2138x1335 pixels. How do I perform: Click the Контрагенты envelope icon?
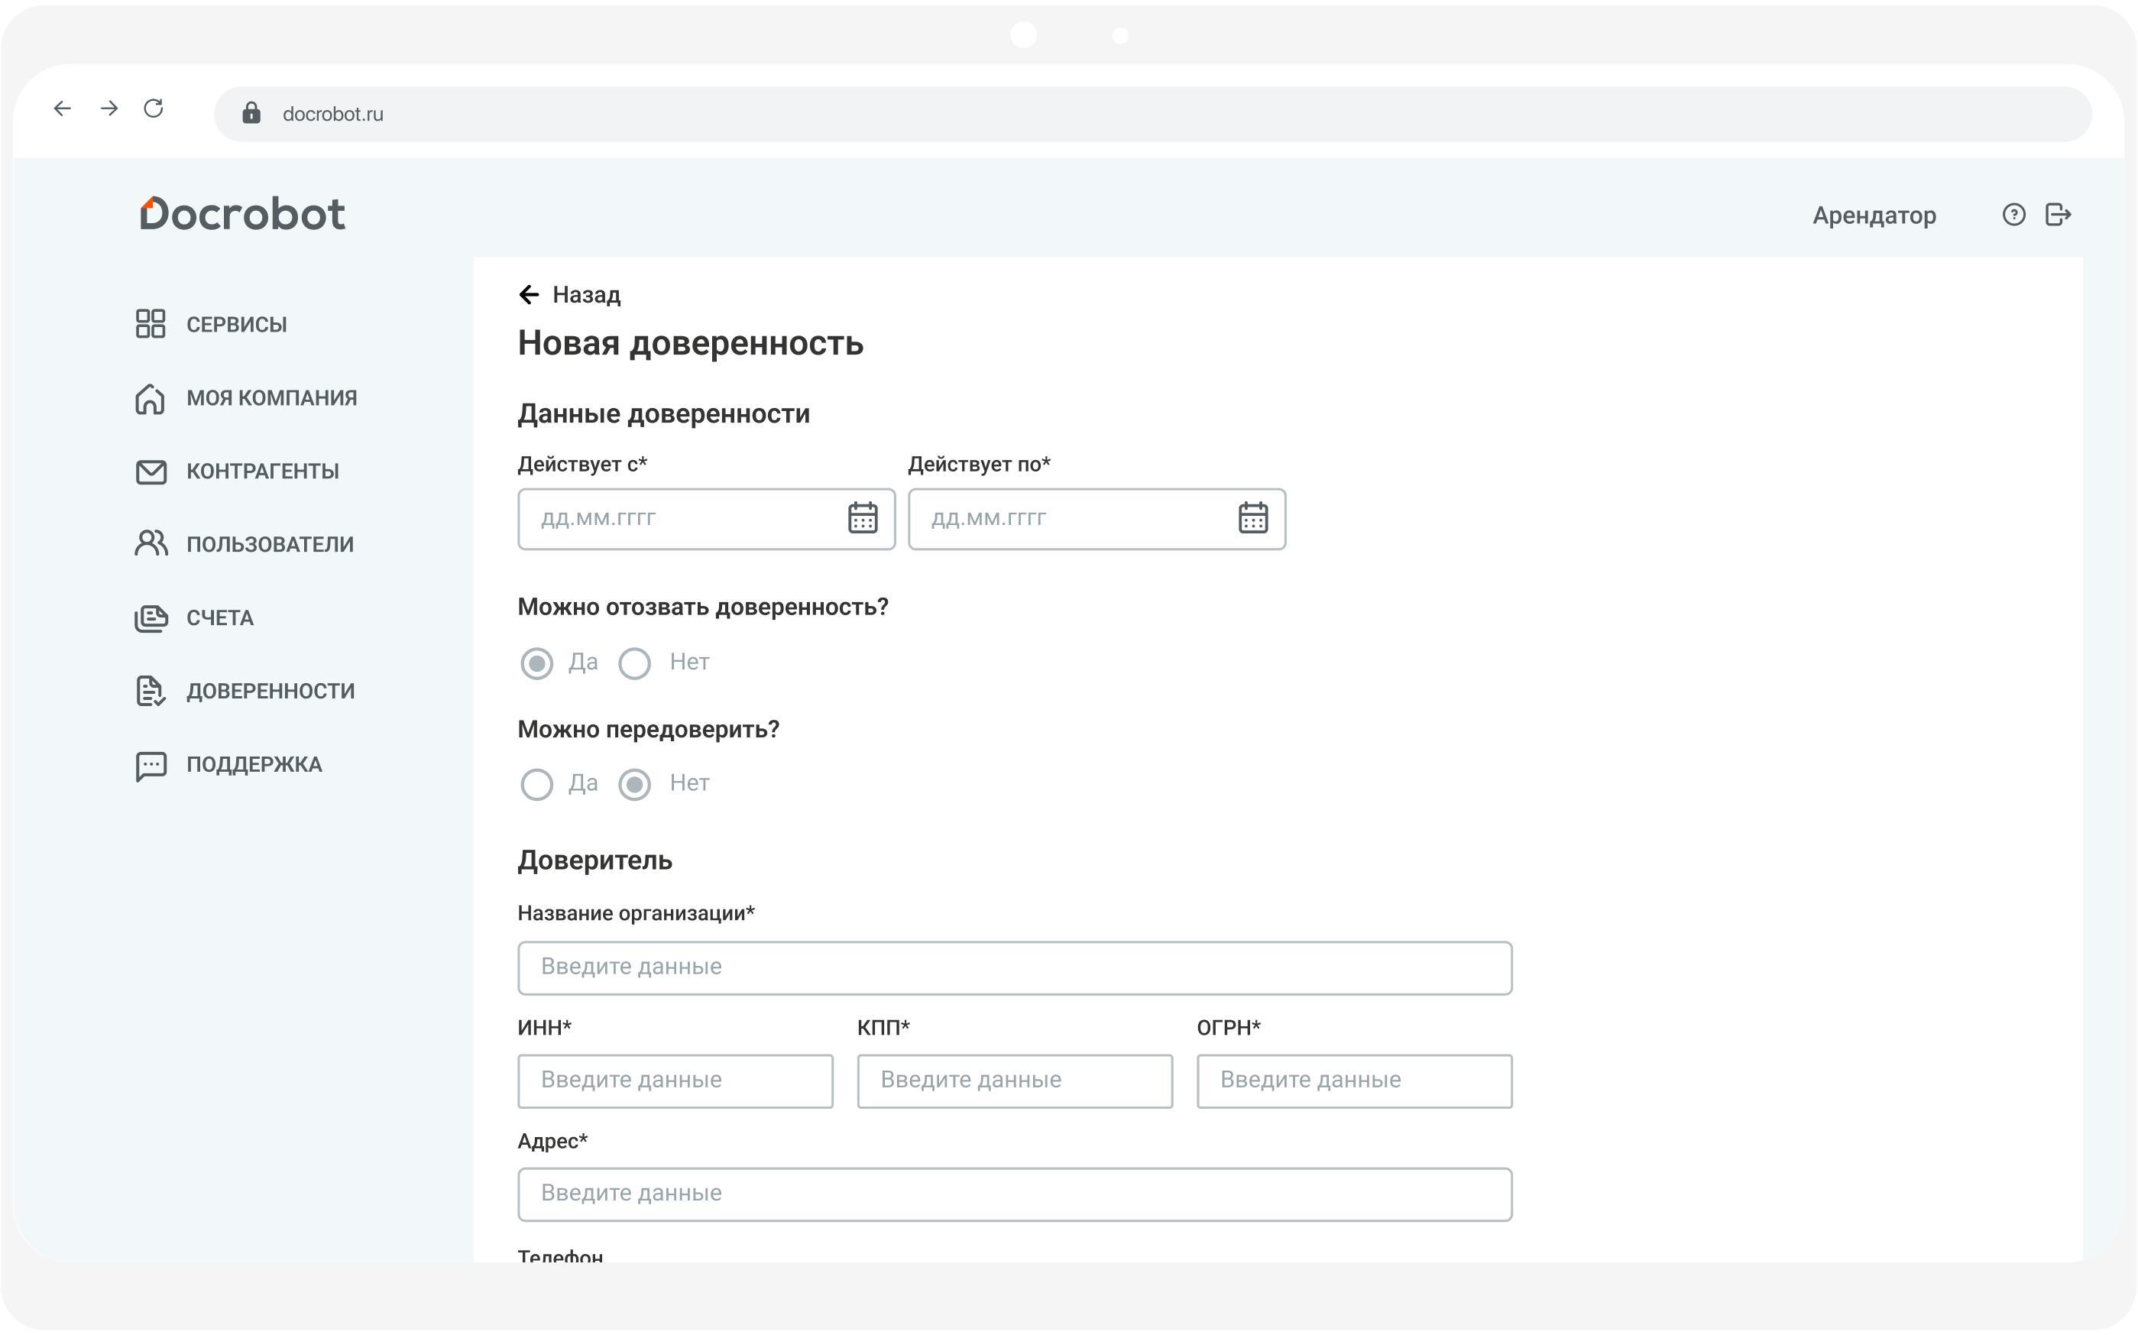click(x=151, y=472)
